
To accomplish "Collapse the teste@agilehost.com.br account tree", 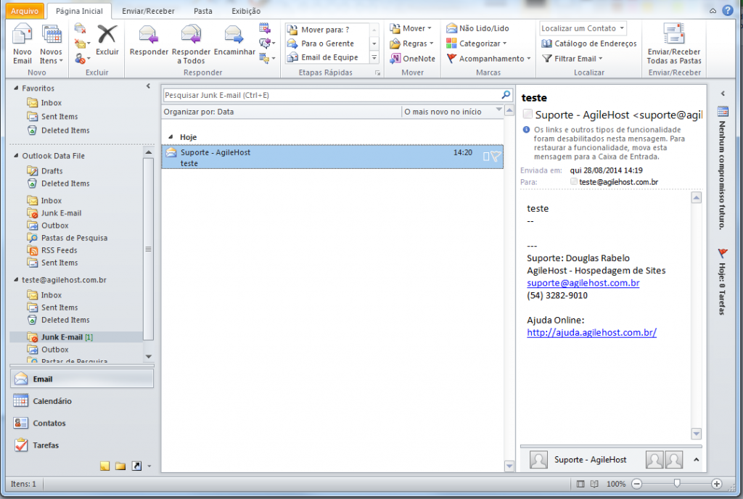I will pyautogui.click(x=16, y=280).
